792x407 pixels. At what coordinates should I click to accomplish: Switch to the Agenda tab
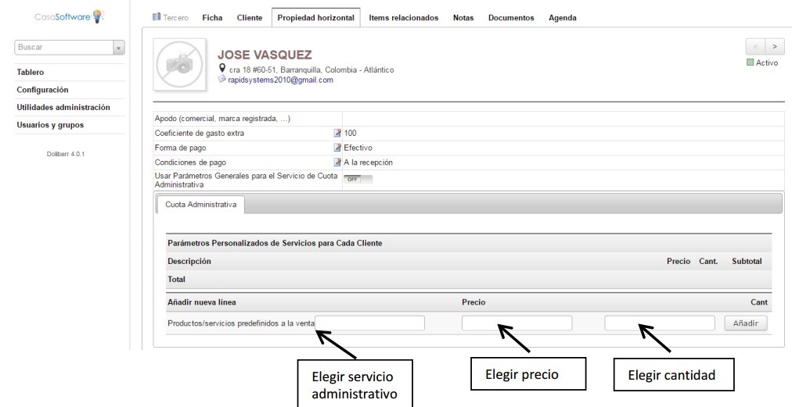click(563, 18)
